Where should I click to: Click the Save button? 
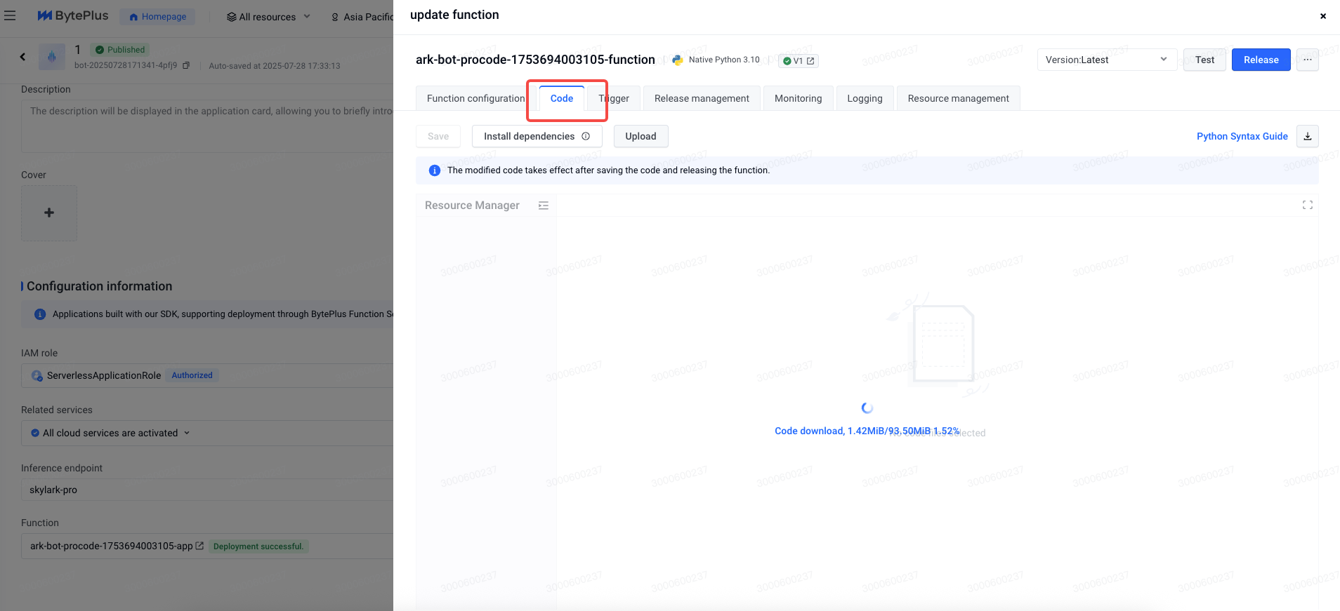click(x=438, y=136)
